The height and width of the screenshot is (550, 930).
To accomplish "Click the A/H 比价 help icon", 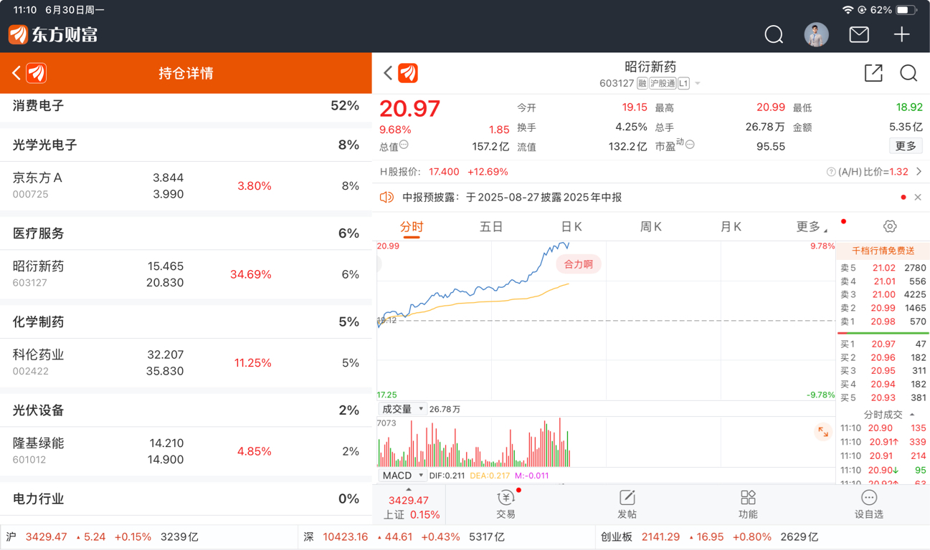I will [831, 172].
